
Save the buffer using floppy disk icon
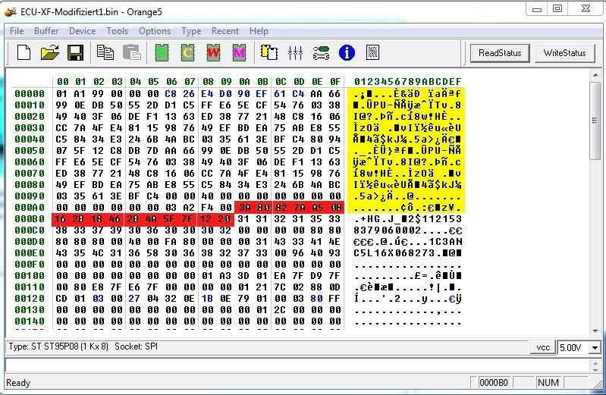click(x=75, y=52)
